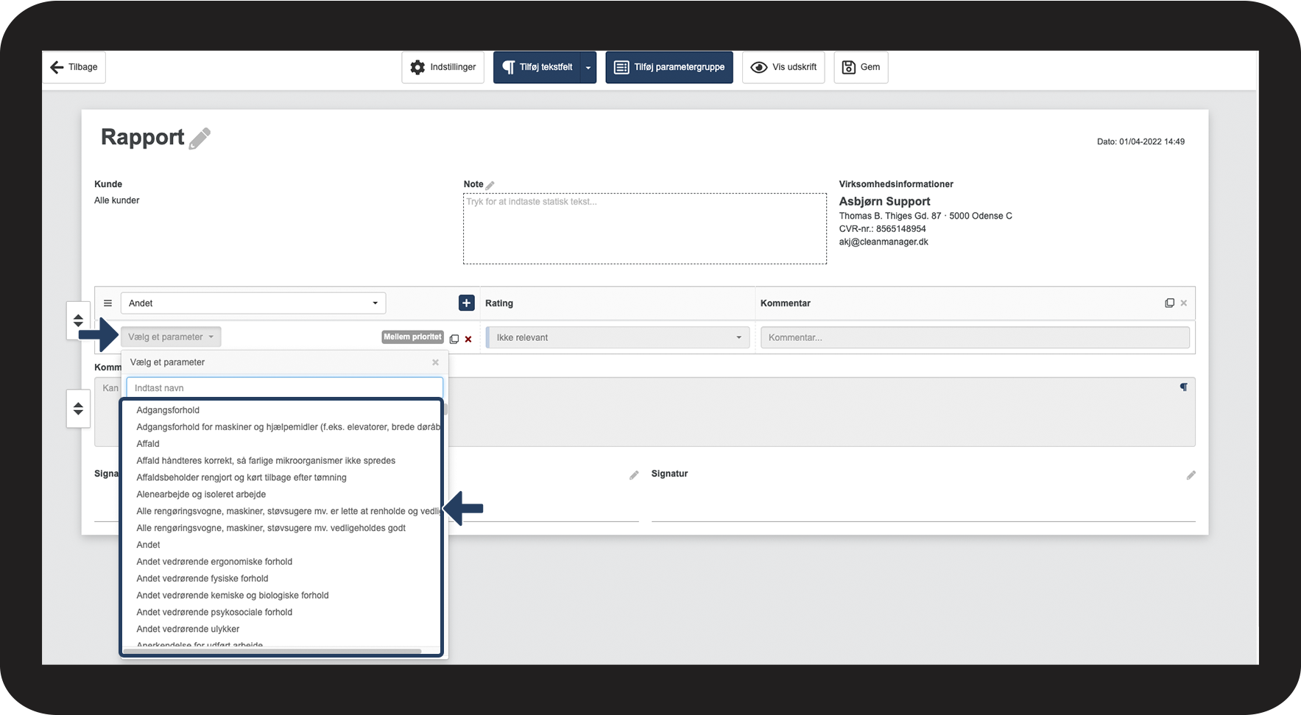This screenshot has width=1301, height=715.
Task: Remove the parameter group with header X
Action: click(1184, 303)
